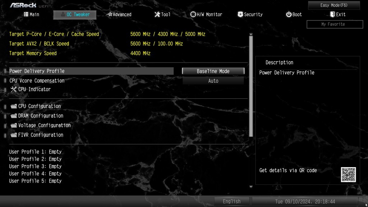This screenshot has width=368, height=207.
Task: Open Power Delivery Profile Baseline Mode dropdown
Action: point(213,71)
